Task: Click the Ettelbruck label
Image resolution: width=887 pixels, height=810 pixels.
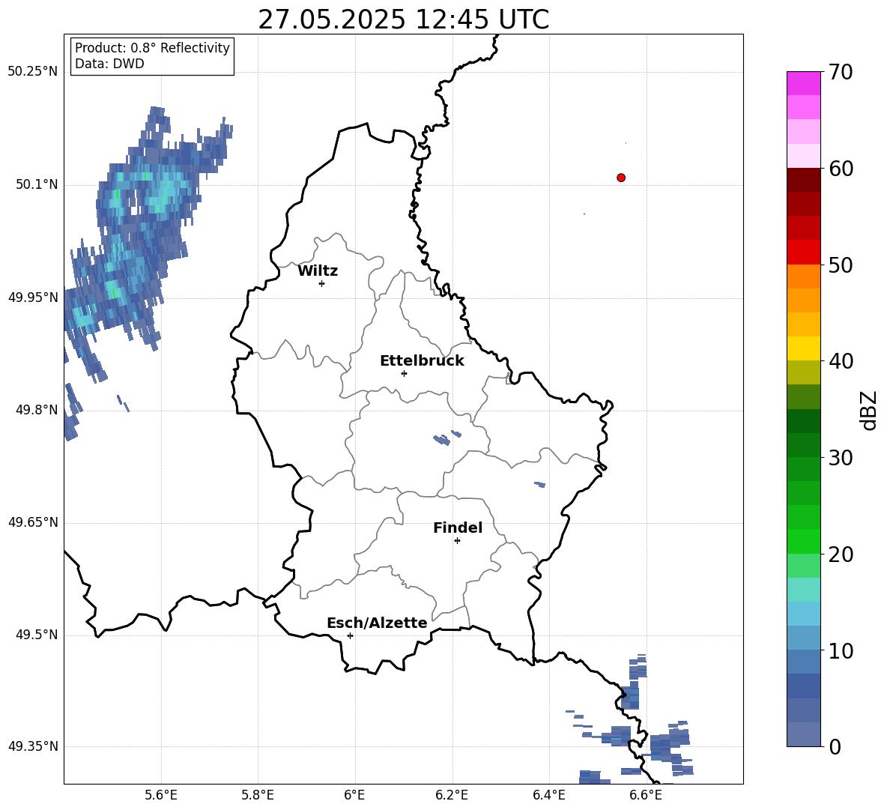Action: point(422,361)
